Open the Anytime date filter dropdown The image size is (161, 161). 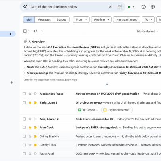point(102,19)
